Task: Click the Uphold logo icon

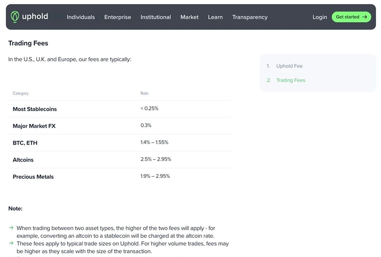Action: [x=15, y=17]
